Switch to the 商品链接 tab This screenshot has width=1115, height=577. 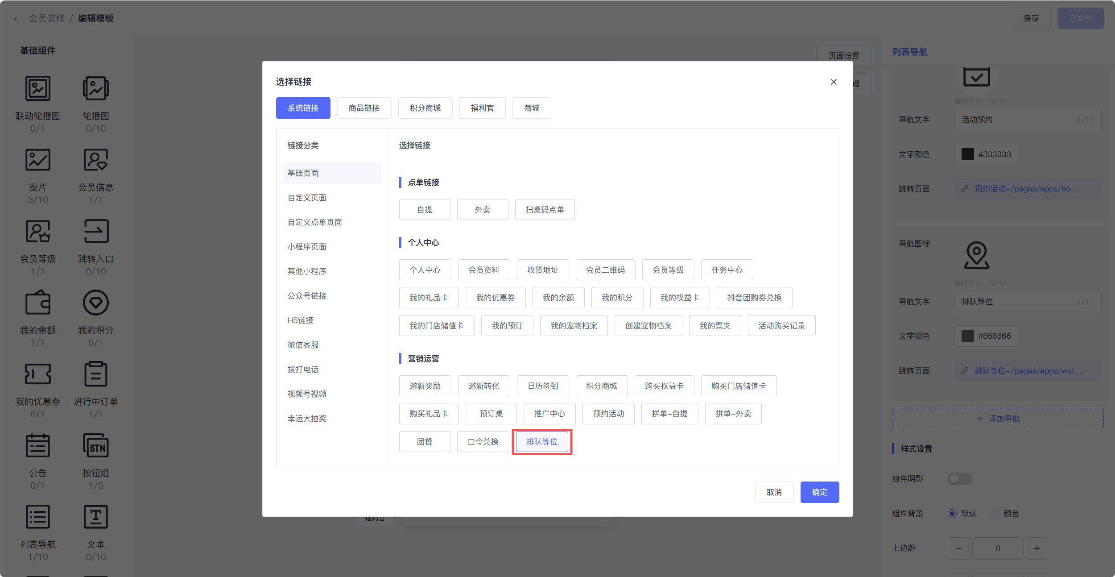coord(364,108)
